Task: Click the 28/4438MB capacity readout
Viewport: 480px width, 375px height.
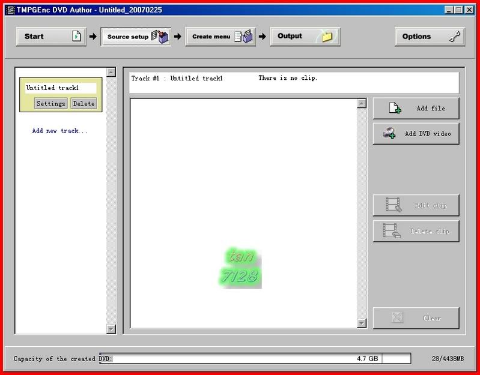Action: (x=448, y=358)
